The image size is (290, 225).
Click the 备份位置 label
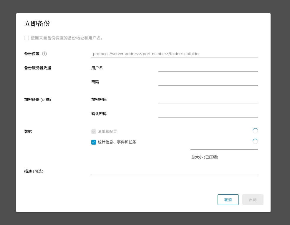tap(32, 54)
